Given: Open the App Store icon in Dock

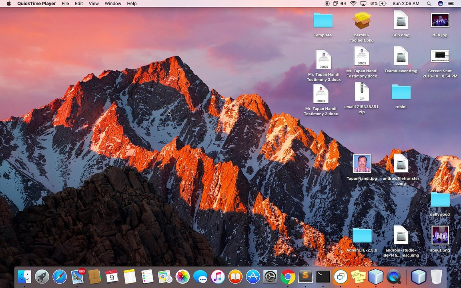Looking at the screenshot, I should [253, 276].
